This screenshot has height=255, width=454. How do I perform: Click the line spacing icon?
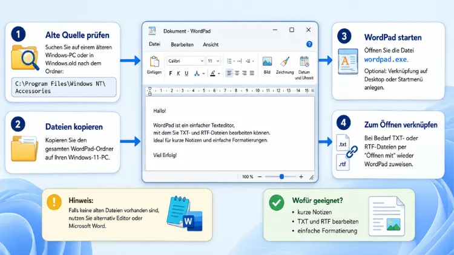pyautogui.click(x=239, y=61)
